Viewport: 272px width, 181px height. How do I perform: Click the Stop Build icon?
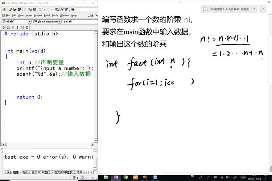tap(13, 27)
